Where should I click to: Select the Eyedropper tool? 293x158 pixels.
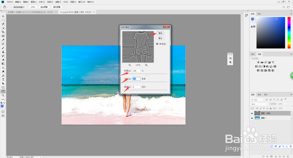[x=3, y=40]
